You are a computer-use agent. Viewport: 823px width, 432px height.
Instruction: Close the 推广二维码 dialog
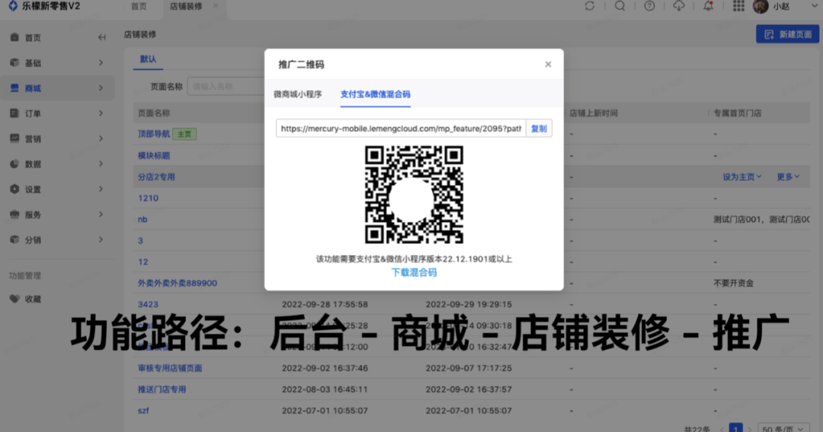(548, 64)
